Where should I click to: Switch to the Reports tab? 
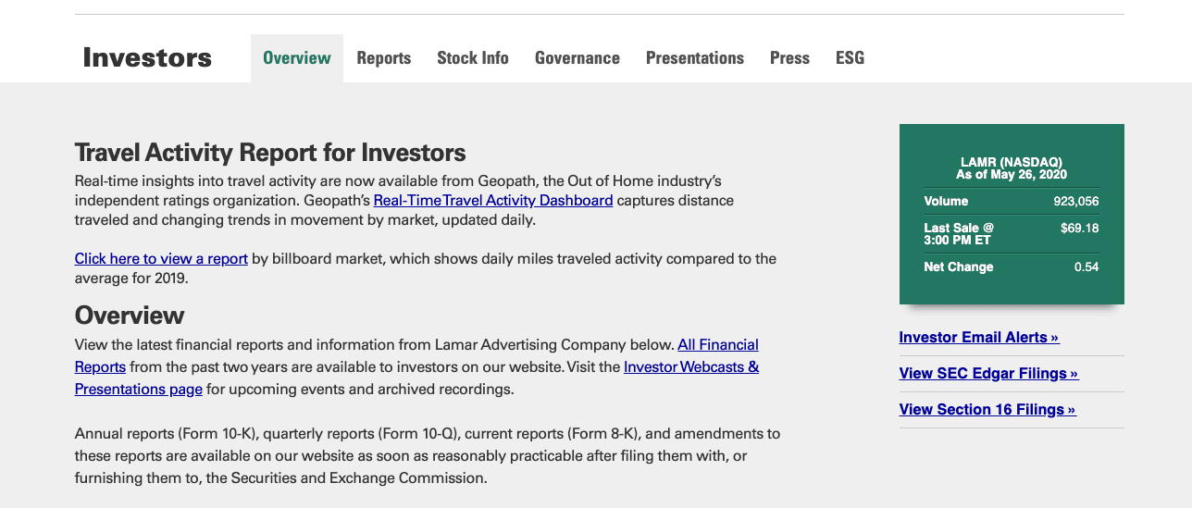point(383,58)
